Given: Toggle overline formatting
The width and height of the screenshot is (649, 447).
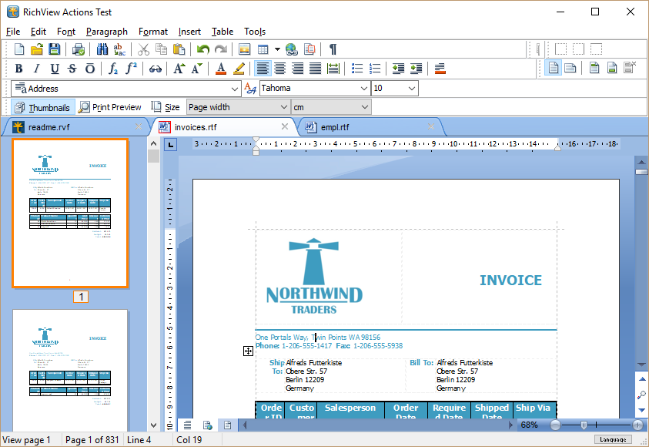Looking at the screenshot, I should (x=90, y=69).
